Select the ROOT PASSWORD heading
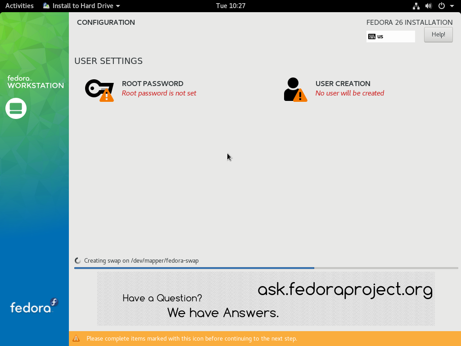This screenshot has width=461, height=346. (153, 83)
